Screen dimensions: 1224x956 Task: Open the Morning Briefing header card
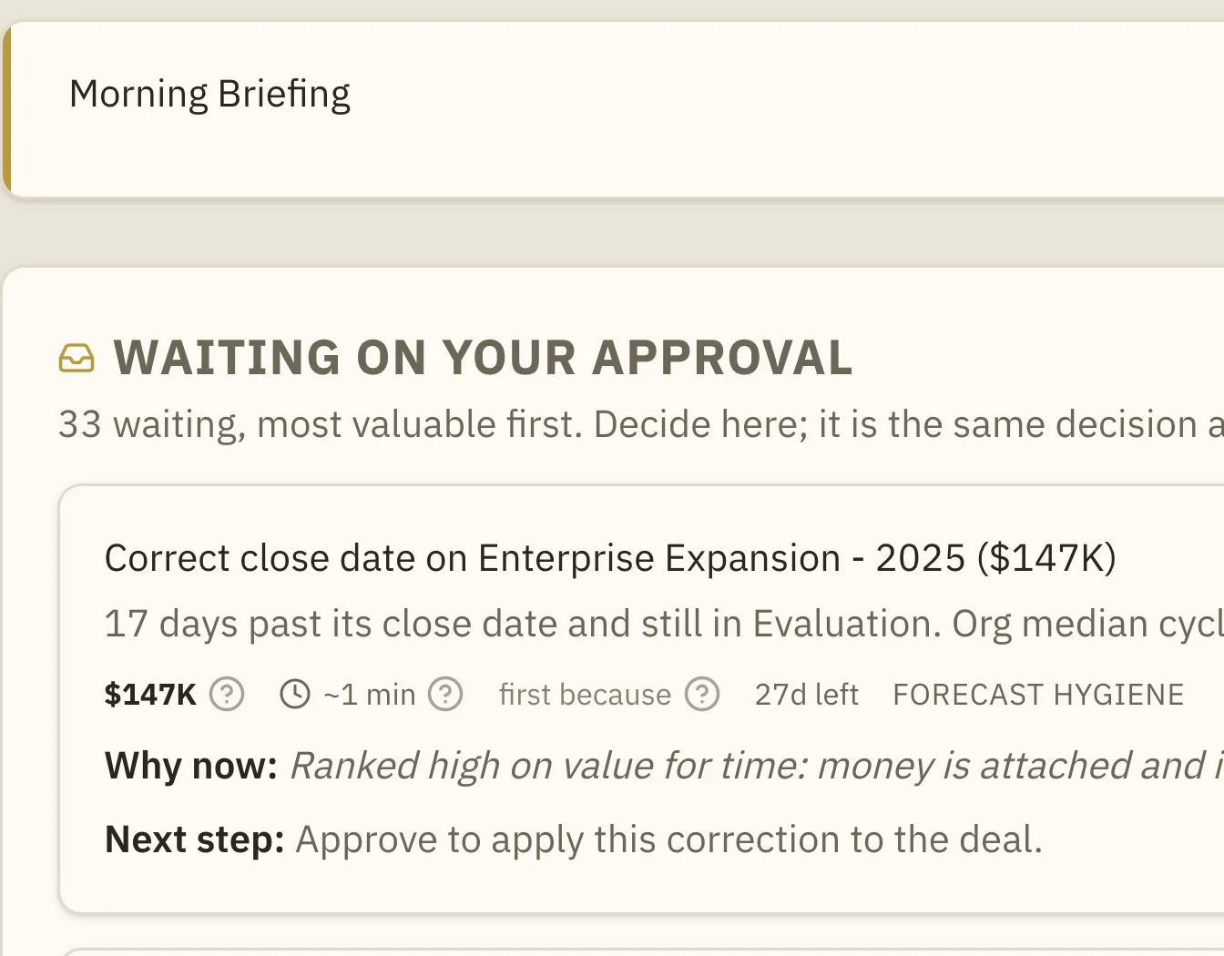614,109
